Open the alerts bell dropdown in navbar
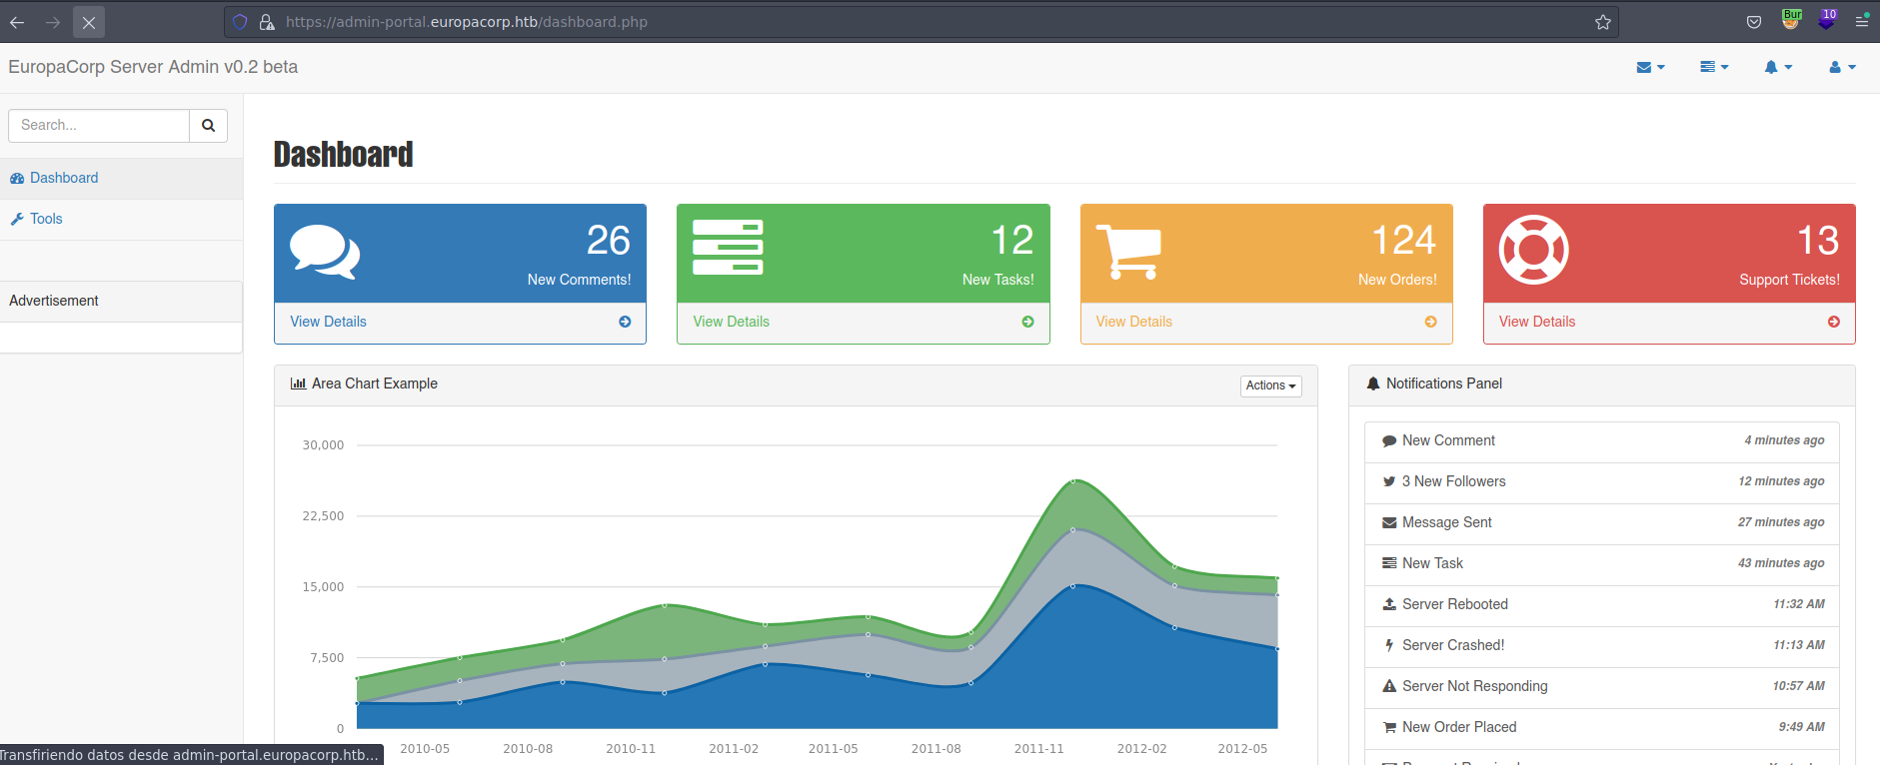 (x=1778, y=67)
